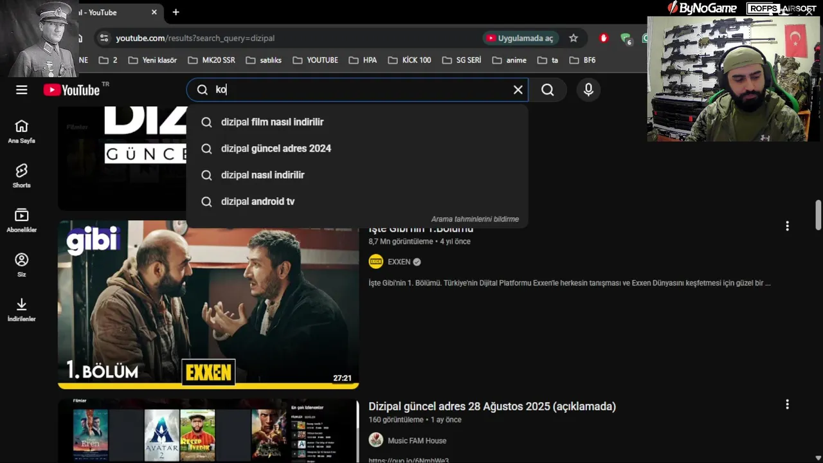Bookmark this page with star icon
The image size is (823, 463).
pyautogui.click(x=574, y=38)
